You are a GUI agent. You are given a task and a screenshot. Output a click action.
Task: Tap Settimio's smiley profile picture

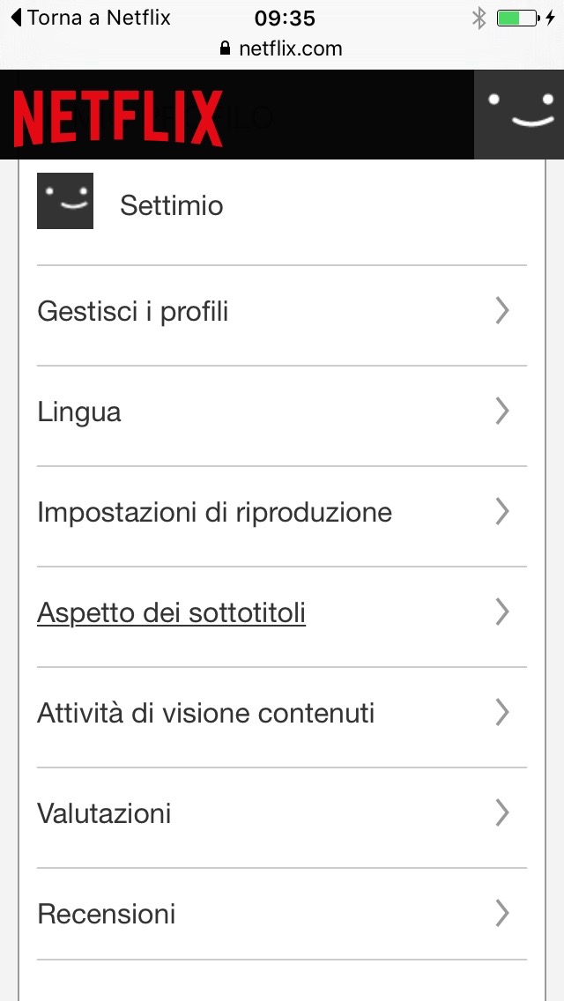point(65,201)
